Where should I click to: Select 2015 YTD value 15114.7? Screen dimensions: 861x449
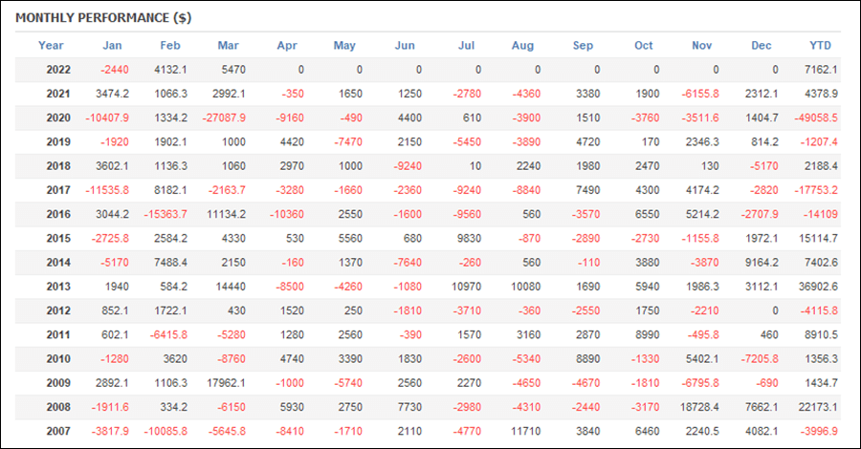pyautogui.click(x=818, y=239)
